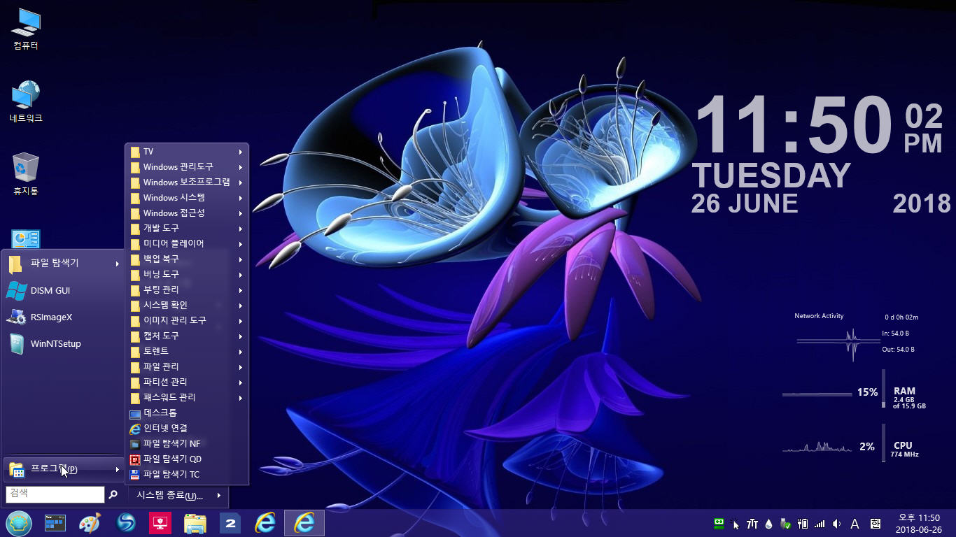
Task: Launch RSImageX from start menu
Action: pyautogui.click(x=63, y=317)
